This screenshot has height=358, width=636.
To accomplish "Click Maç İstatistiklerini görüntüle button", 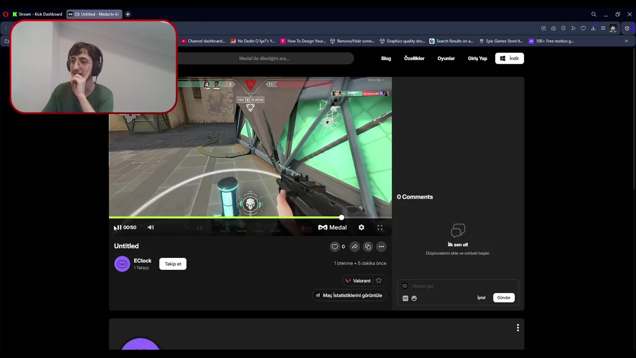I will point(349,295).
